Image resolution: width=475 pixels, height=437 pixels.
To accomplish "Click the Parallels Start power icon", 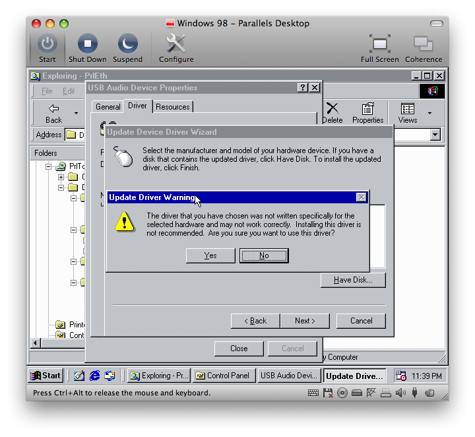I will [47, 44].
